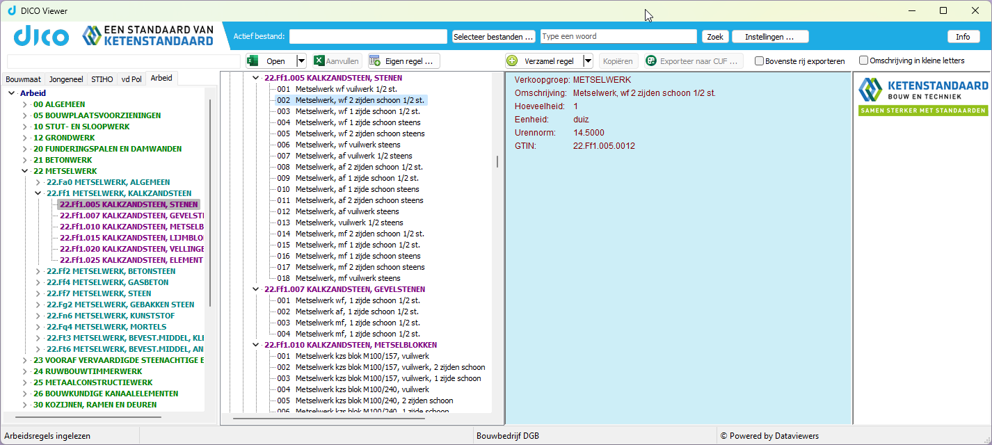Click the 'Type een woord' search field
Image resolution: width=992 pixels, height=445 pixels.
(x=618, y=36)
